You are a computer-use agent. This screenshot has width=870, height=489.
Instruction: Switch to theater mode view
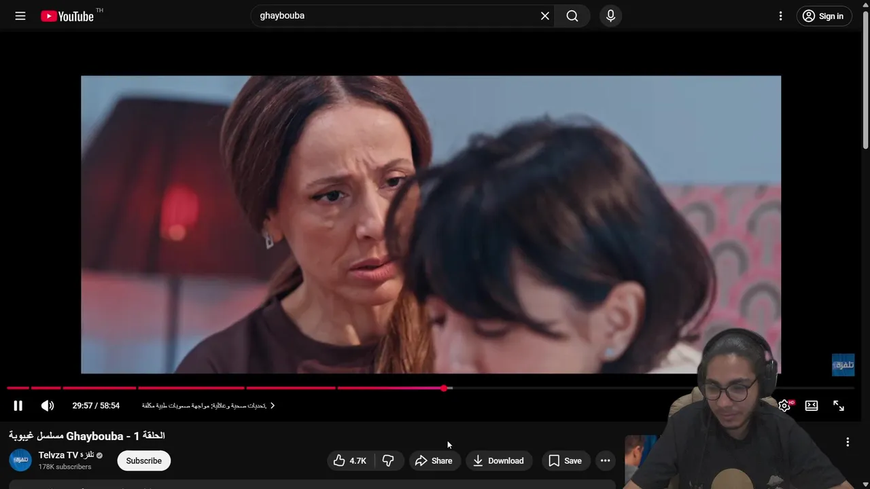click(x=812, y=405)
